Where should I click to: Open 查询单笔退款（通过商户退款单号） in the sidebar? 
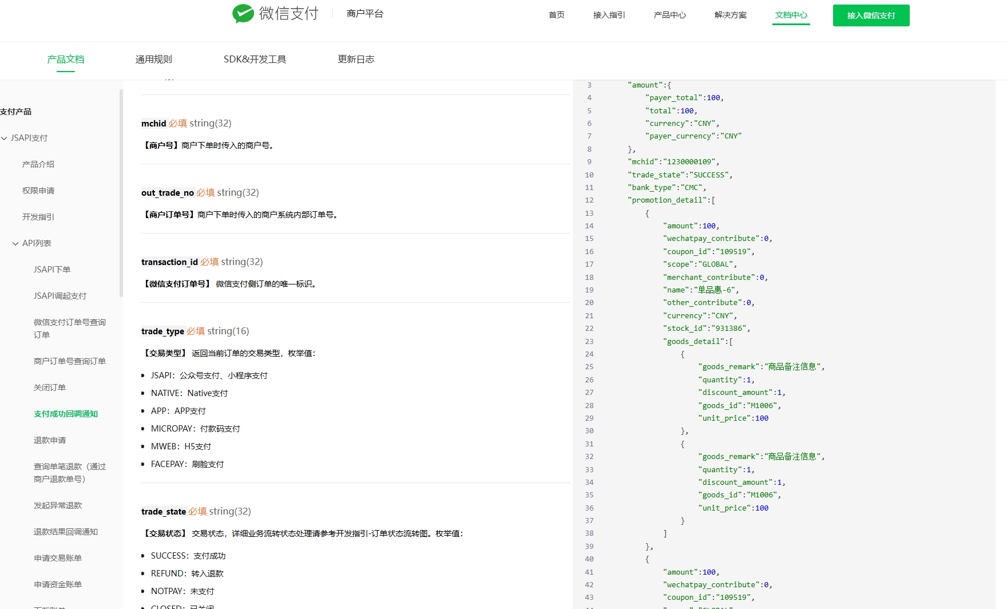[70, 473]
